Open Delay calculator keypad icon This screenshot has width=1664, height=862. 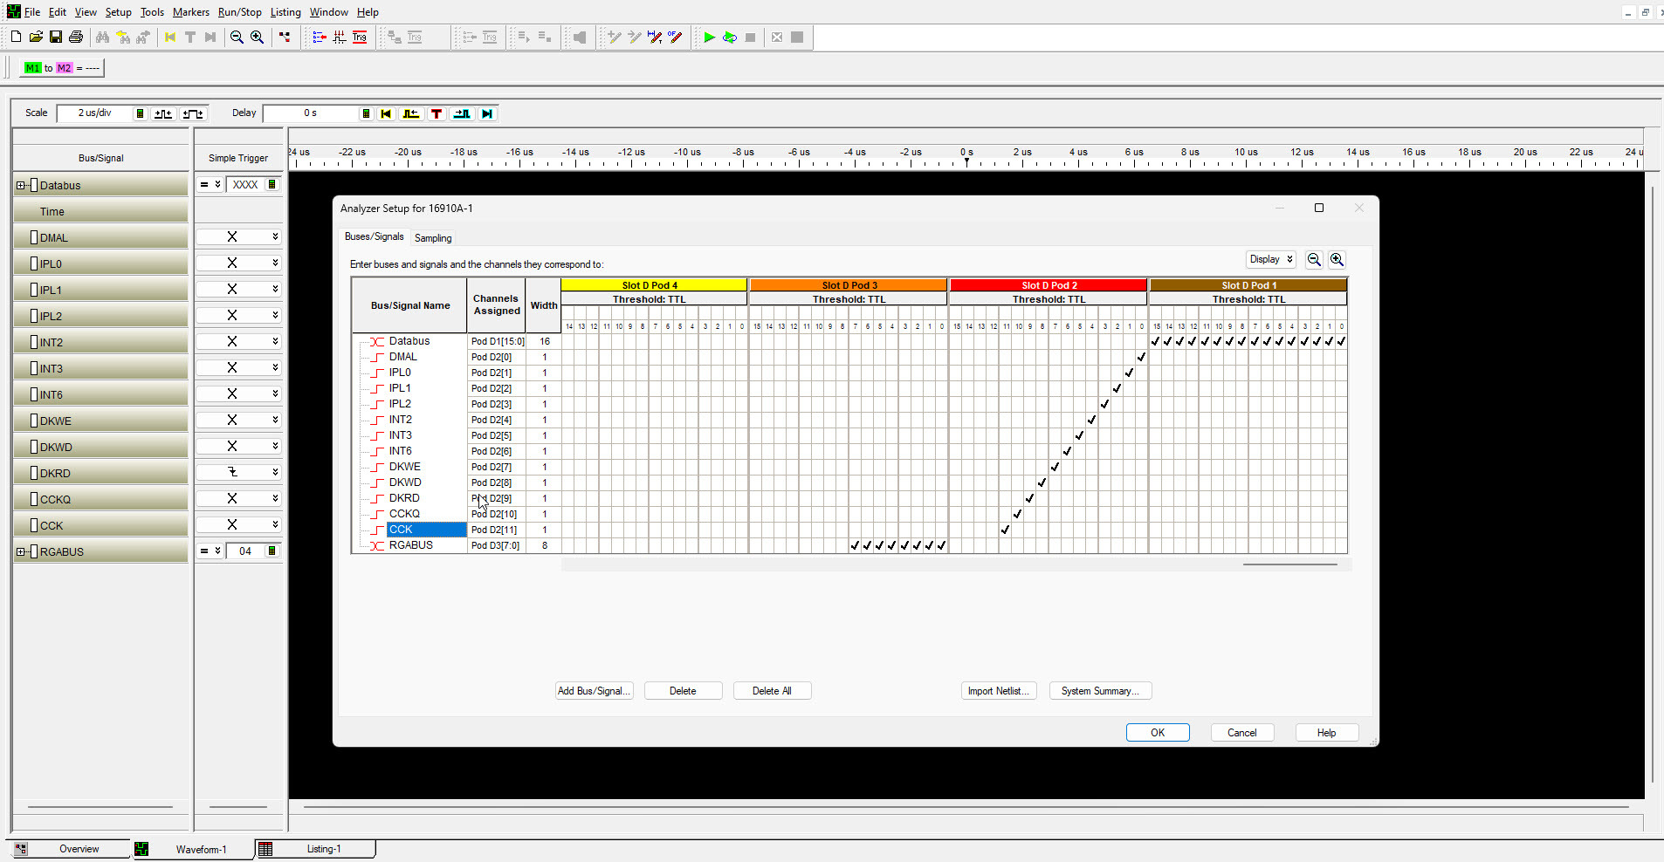click(x=366, y=113)
